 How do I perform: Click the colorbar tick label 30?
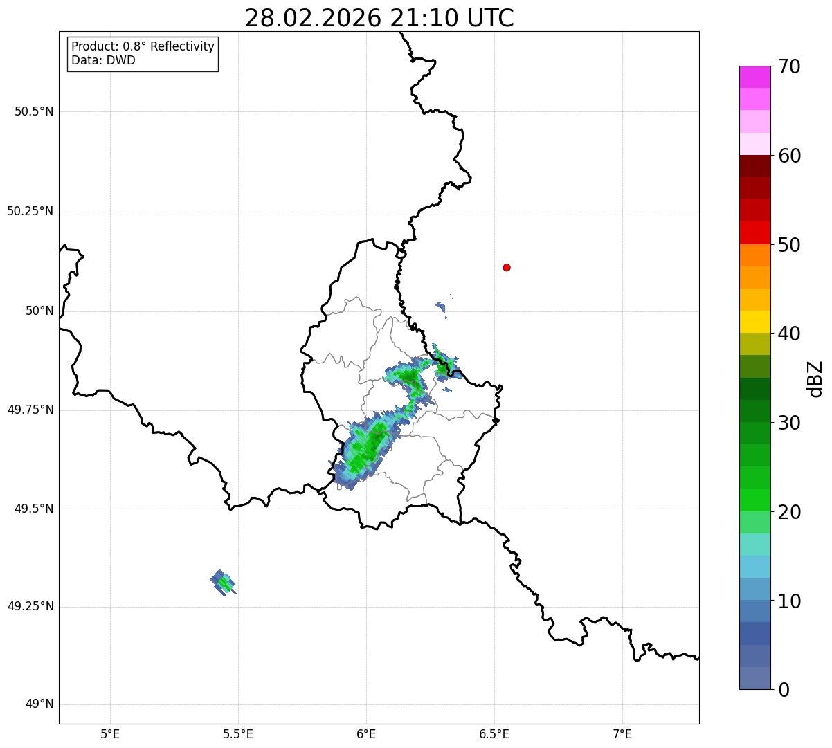click(789, 423)
